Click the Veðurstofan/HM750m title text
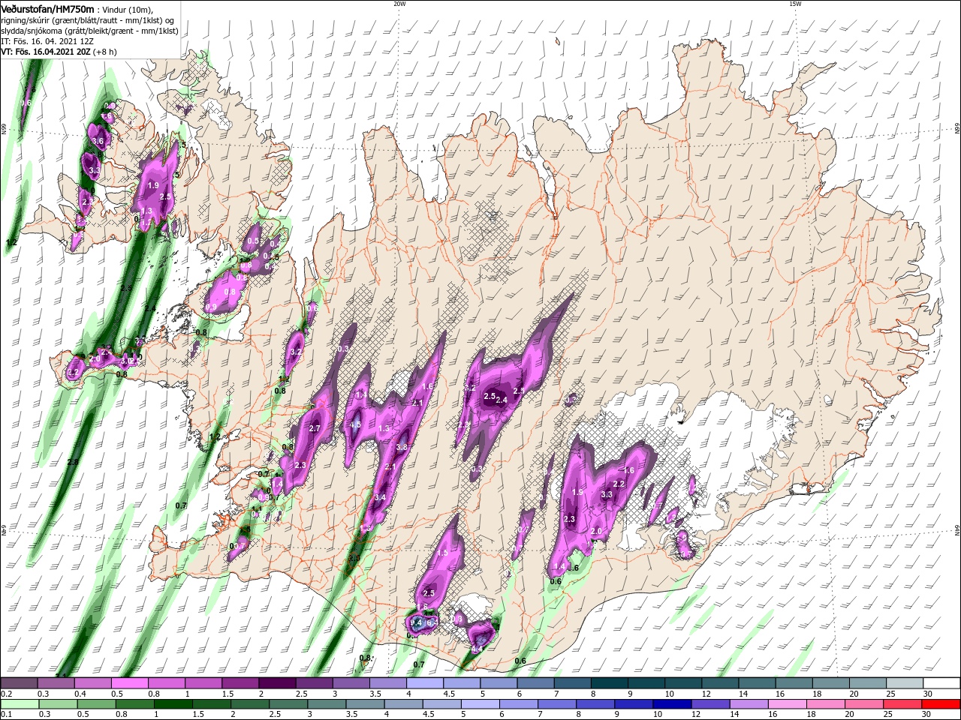This screenshot has height=720, width=961. pyautogui.click(x=47, y=9)
